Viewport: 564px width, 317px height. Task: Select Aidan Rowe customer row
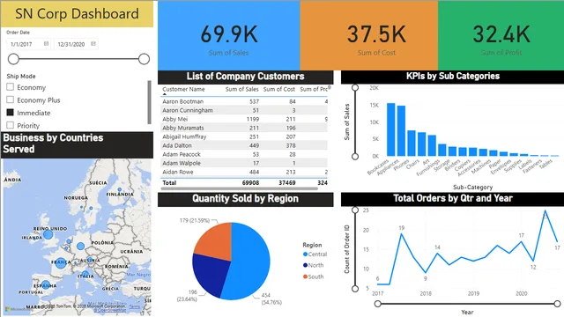point(245,172)
